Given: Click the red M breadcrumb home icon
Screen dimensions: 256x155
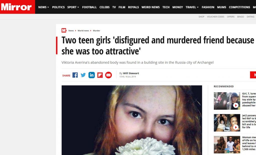Looking at the screenshot, I should 64,30.
